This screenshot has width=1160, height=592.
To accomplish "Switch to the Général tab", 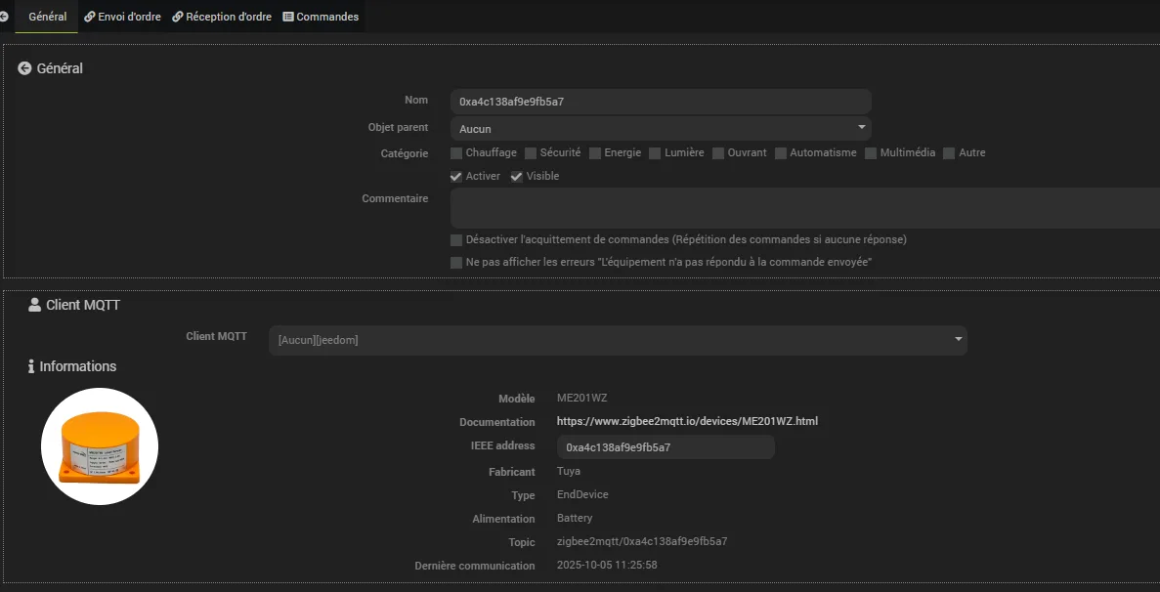I will click(x=47, y=17).
